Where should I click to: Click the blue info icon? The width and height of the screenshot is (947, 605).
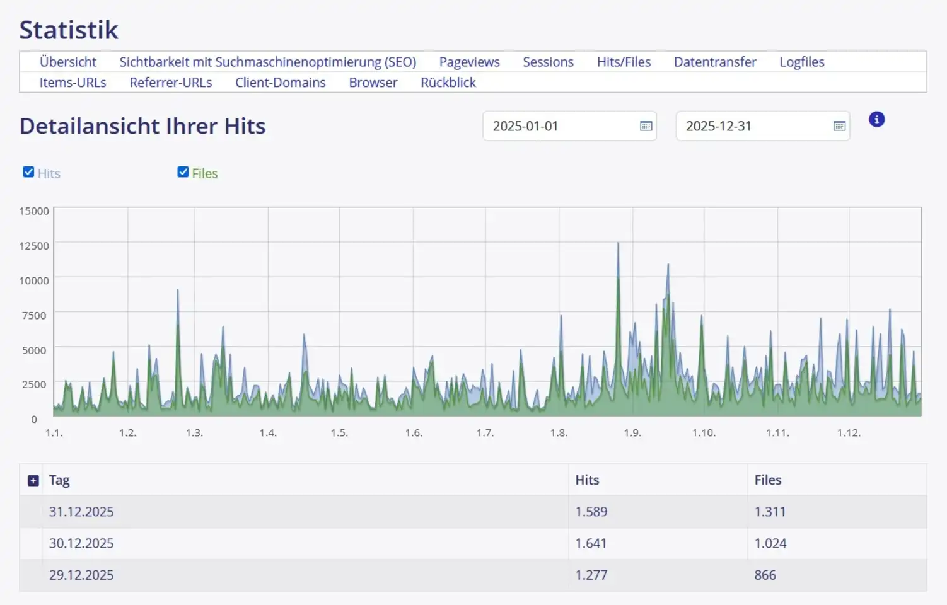[876, 119]
